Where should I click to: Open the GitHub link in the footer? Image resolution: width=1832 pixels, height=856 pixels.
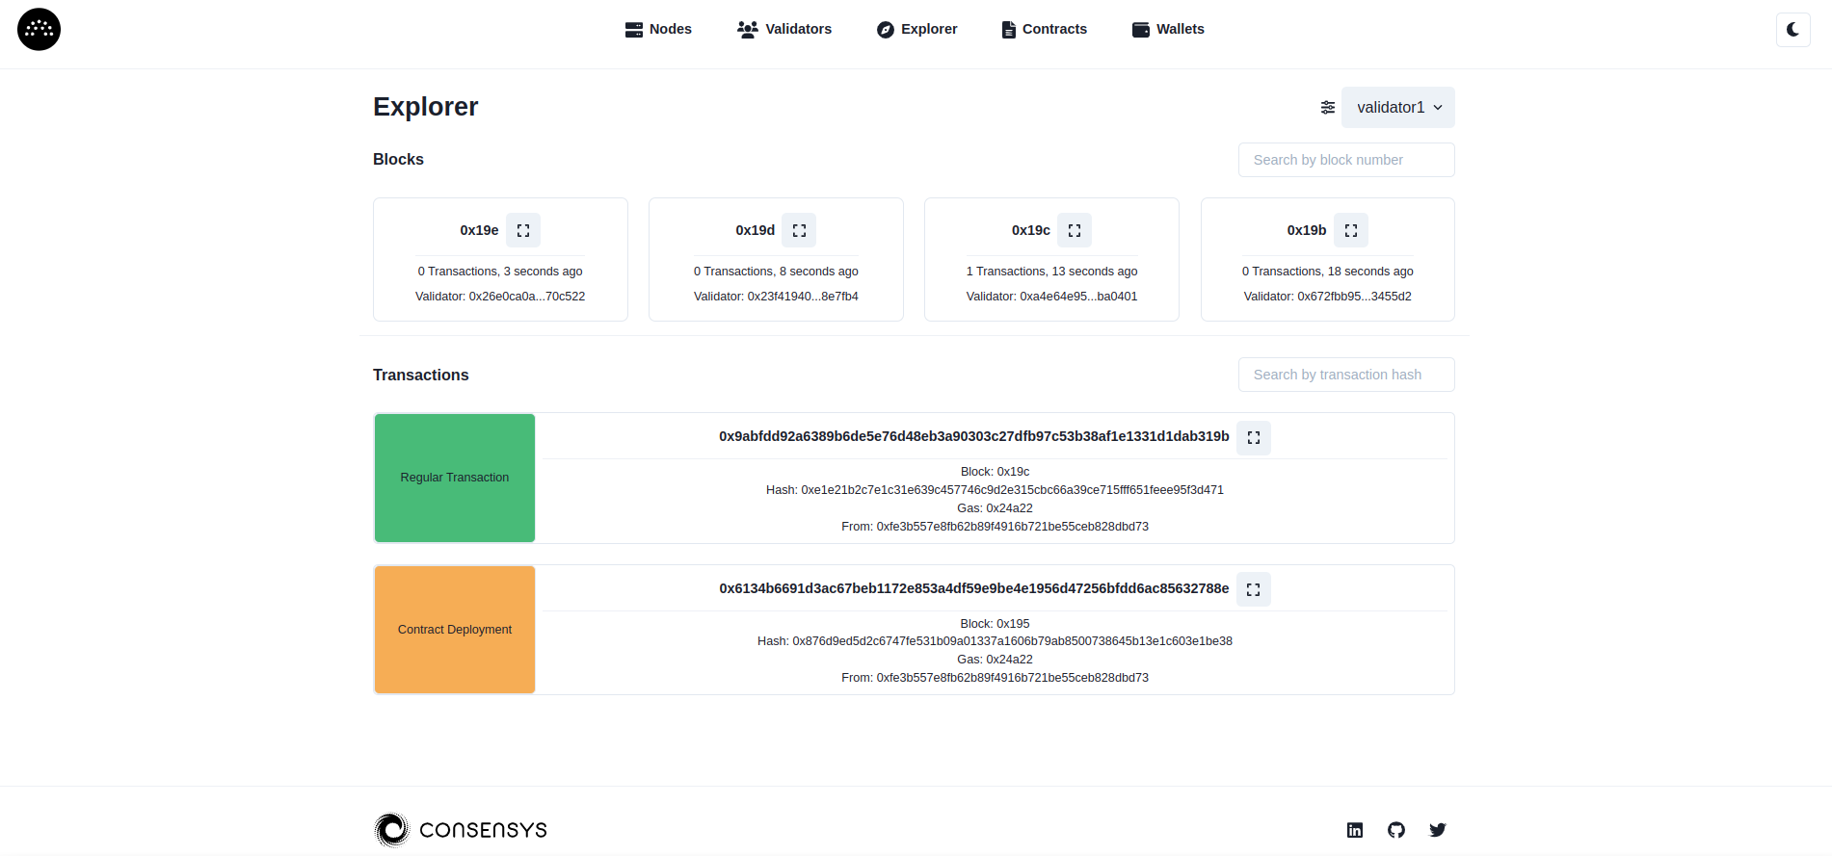pos(1395,830)
